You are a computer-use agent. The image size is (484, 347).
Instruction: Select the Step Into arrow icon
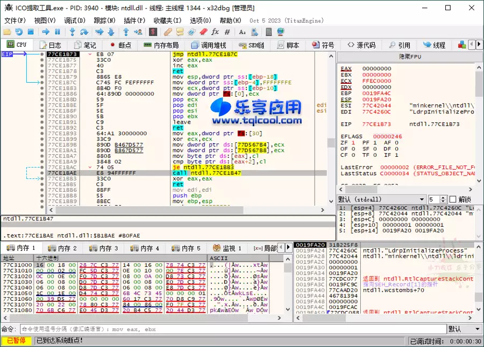point(72,33)
